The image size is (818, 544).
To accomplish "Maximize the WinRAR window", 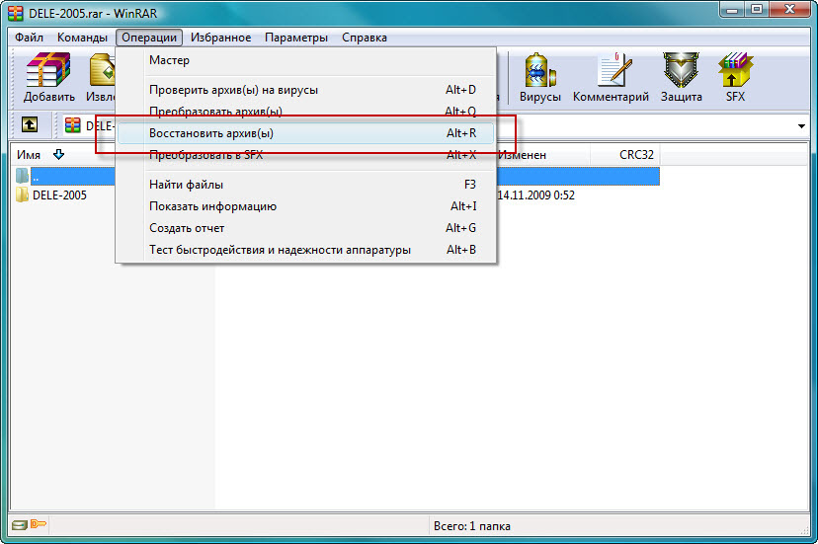I will coord(757,10).
